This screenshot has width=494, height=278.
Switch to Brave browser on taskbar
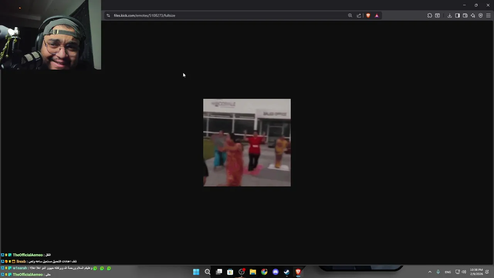298,272
